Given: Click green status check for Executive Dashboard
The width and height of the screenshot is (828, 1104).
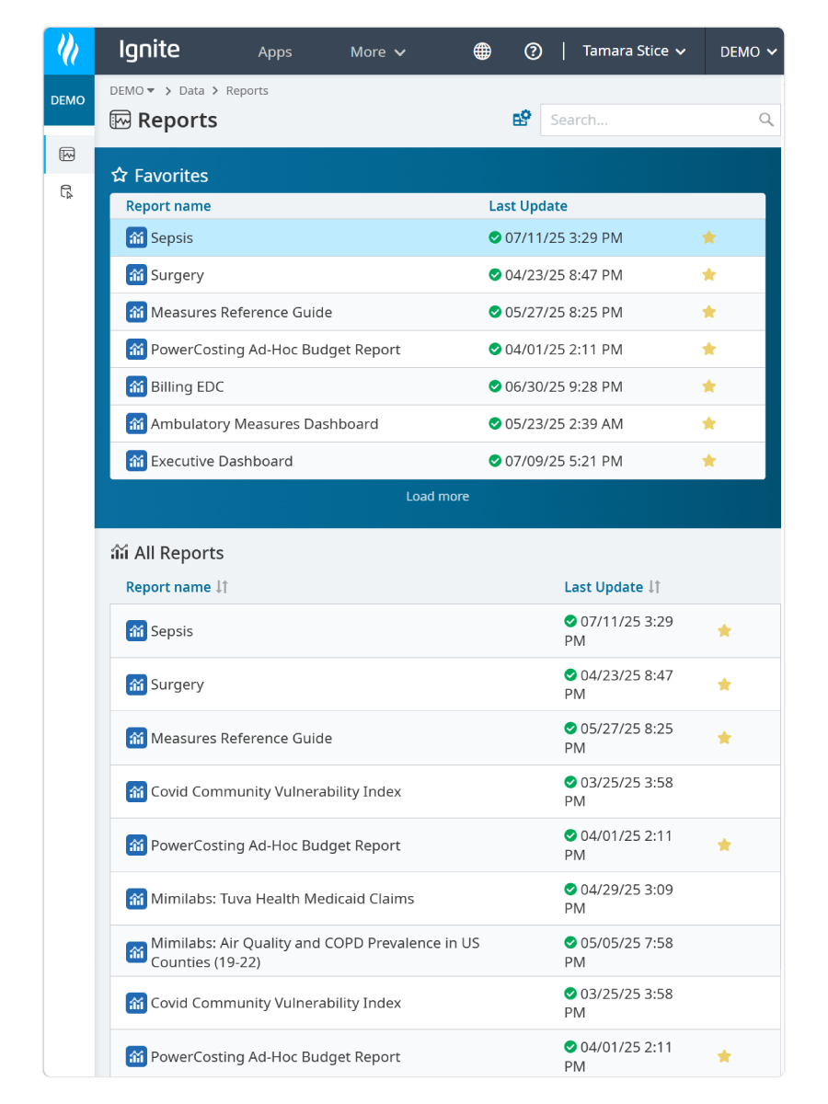Looking at the screenshot, I should [x=495, y=461].
